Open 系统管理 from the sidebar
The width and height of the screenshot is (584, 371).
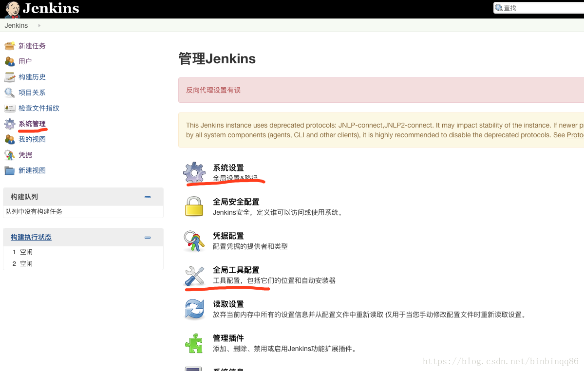point(32,124)
